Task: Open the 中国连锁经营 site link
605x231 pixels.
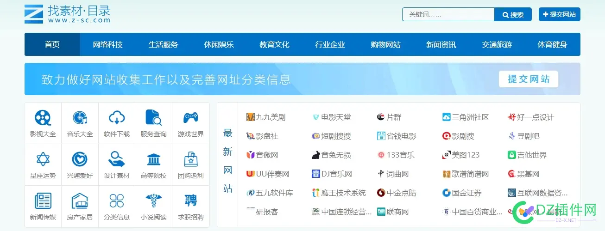Action: click(347, 212)
